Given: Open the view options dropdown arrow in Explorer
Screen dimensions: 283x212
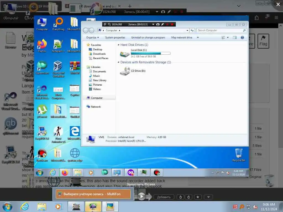Looking at the screenshot, I should (x=228, y=38).
